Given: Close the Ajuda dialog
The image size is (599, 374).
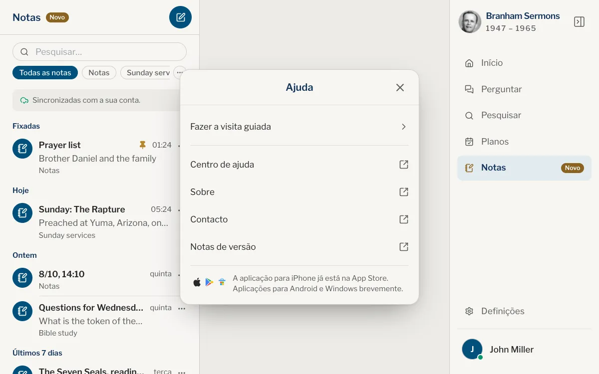Looking at the screenshot, I should click(400, 87).
